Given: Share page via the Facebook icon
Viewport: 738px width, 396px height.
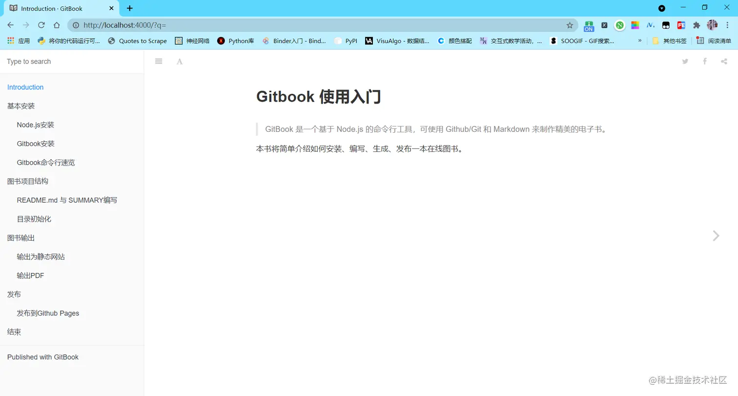Looking at the screenshot, I should pyautogui.click(x=705, y=61).
